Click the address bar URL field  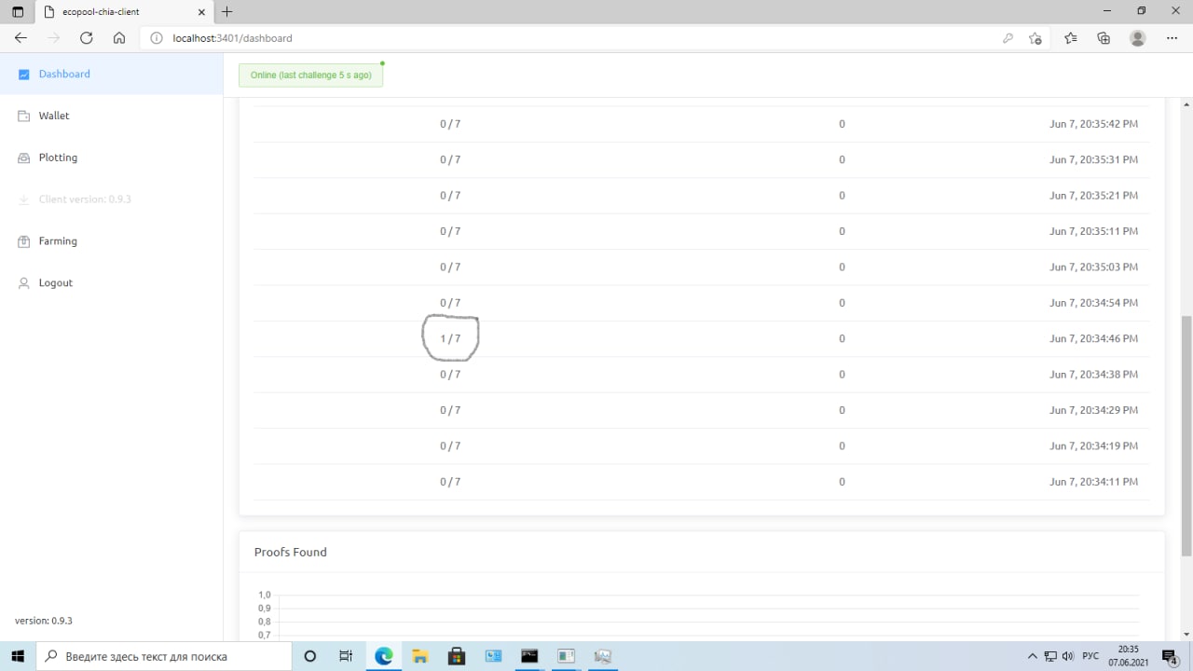[x=559, y=38]
